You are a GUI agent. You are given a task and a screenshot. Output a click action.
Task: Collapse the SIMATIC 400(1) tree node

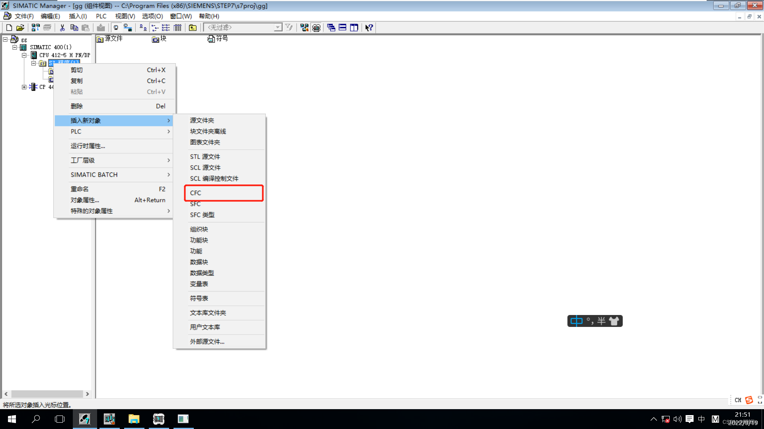point(15,47)
